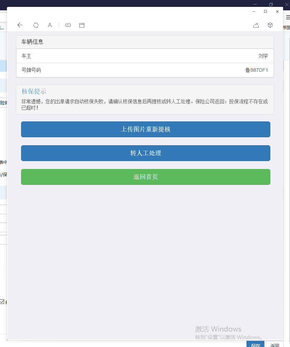Go back using the left arrow icon

point(20,25)
